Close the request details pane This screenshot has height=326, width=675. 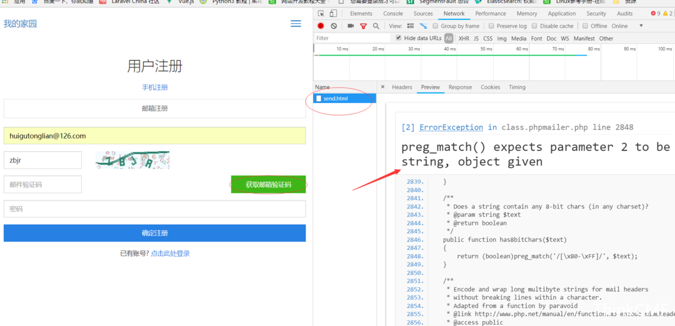click(382, 87)
